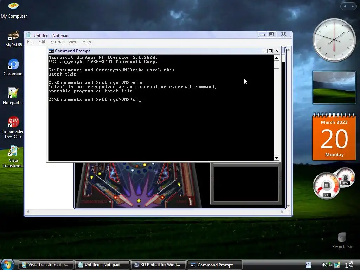
Task: Click the EN language bar indicator
Action: click(308, 265)
